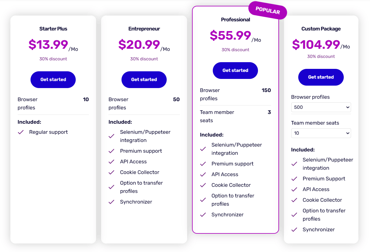Image resolution: width=370 pixels, height=252 pixels.
Task: Click the 30% discount label under Custom Package
Action: tap(321, 56)
